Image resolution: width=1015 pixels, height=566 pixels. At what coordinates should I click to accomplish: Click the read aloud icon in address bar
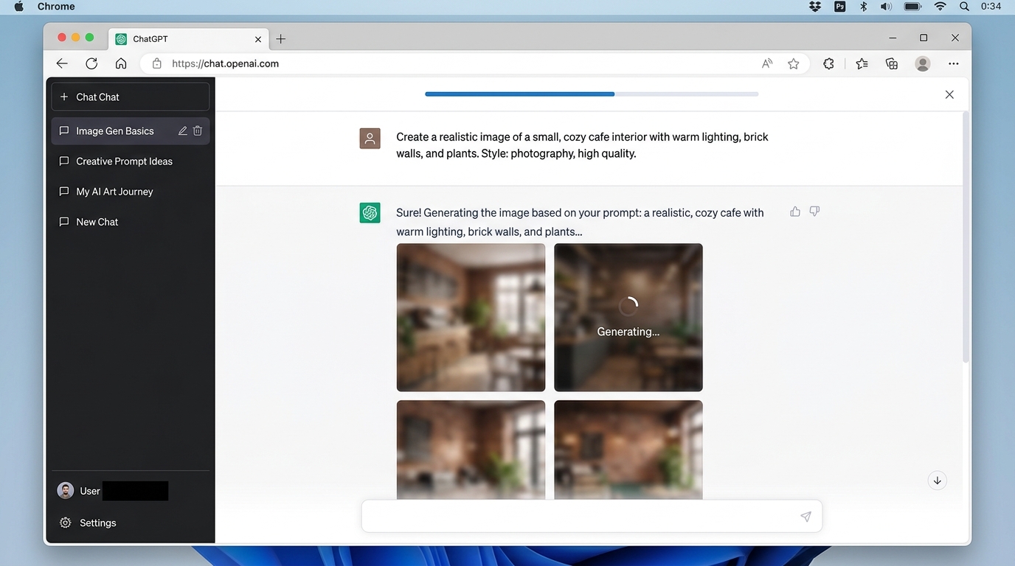[x=767, y=64]
